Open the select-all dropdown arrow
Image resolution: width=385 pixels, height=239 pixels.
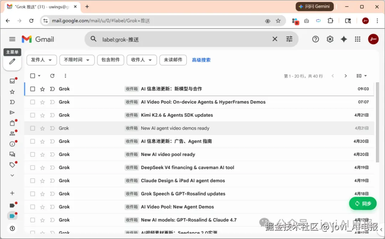click(x=39, y=76)
